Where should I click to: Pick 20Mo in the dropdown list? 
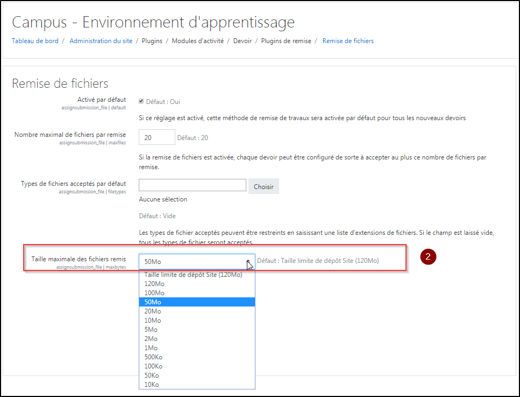pyautogui.click(x=153, y=311)
